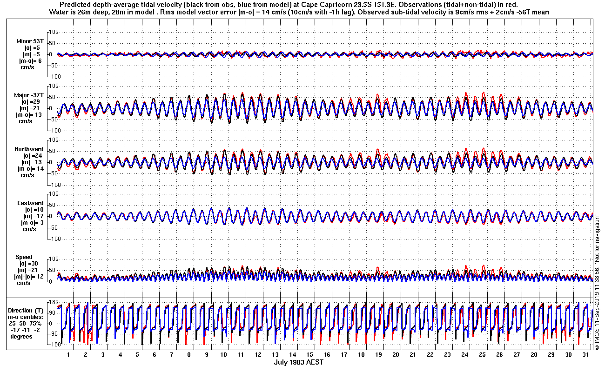Click day "10" on the date axis
Viewport: 605px width, 372px height.
click(x=223, y=354)
